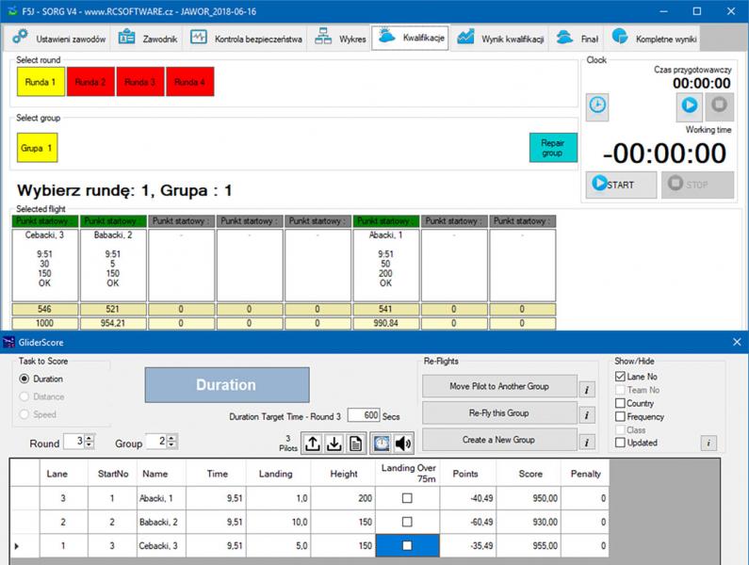
Task: Toggle the timer clock icon in GliderScore
Action: [382, 444]
